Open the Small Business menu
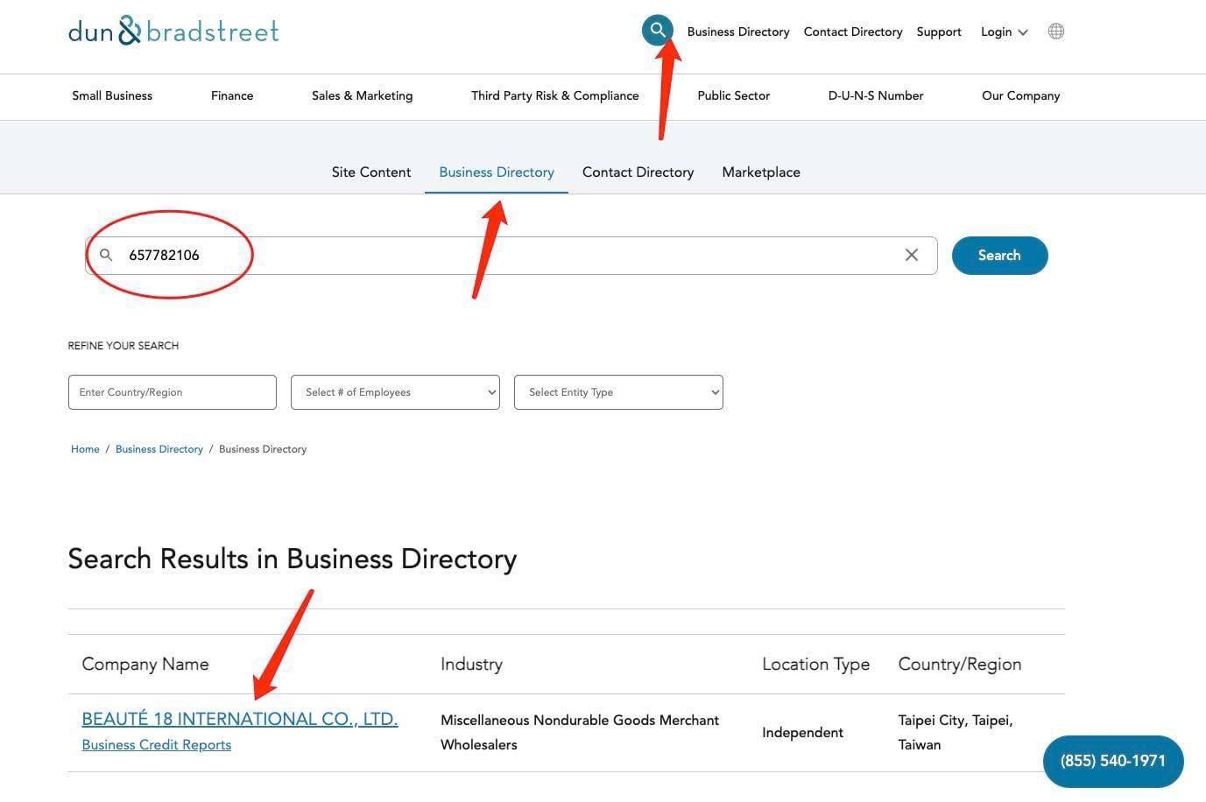The width and height of the screenshot is (1206, 802). [112, 96]
